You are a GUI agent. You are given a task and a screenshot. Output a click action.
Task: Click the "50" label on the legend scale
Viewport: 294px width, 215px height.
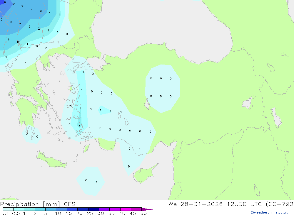click(x=143, y=213)
